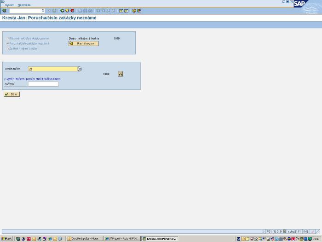Viewport: 322px width, 242px height.
Task: Click the red Cancel icon
Action: pyautogui.click(x=72, y=10)
